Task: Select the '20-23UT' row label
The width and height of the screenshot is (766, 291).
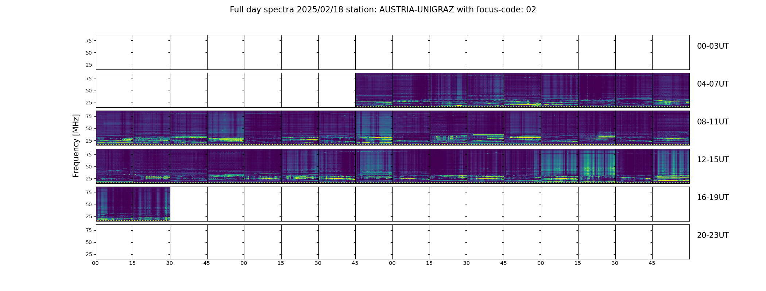Action: click(x=713, y=235)
